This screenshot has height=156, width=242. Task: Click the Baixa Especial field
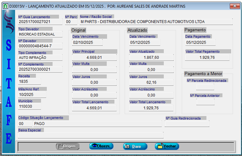pyautogui.click(x=90, y=136)
